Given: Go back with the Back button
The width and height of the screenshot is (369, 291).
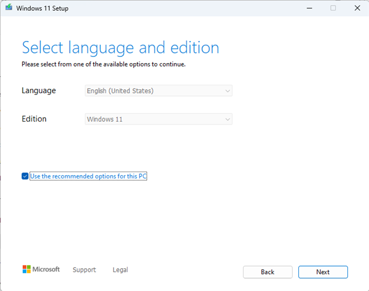Looking at the screenshot, I should (268, 272).
